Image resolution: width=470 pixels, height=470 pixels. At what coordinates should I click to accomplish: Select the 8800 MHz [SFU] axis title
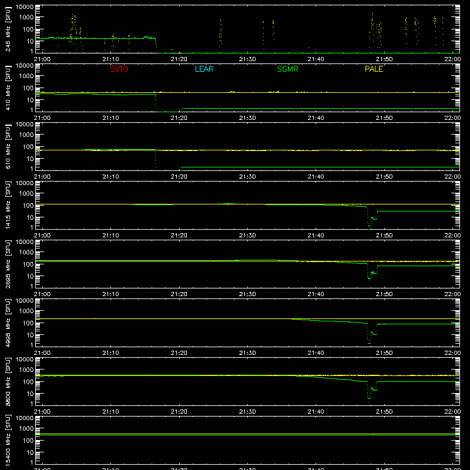click(8, 381)
